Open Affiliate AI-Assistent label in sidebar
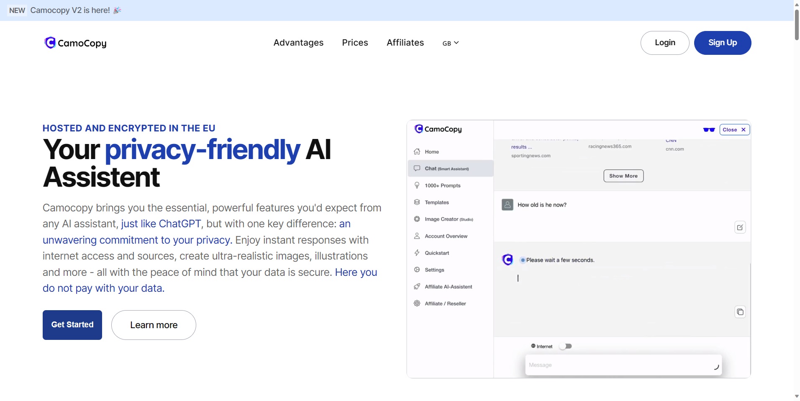Image resolution: width=800 pixels, height=401 pixels. (x=449, y=287)
